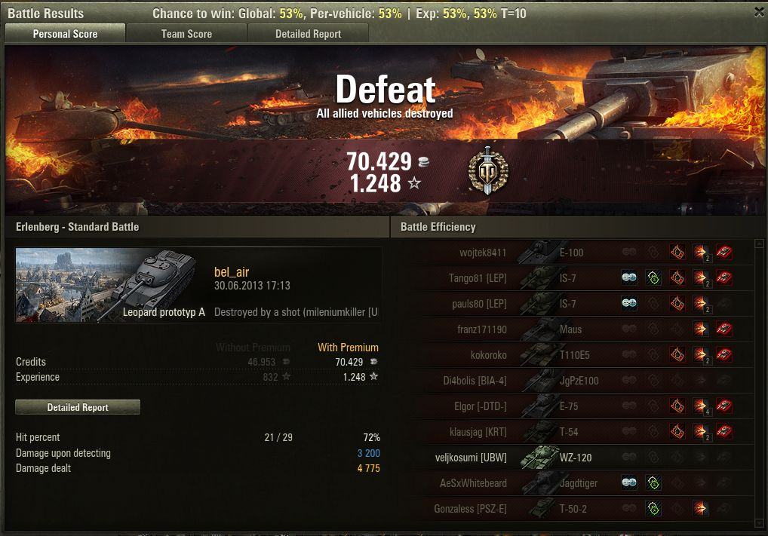Click the WZ-120 tank icon for veljkosumi

pyautogui.click(x=539, y=457)
